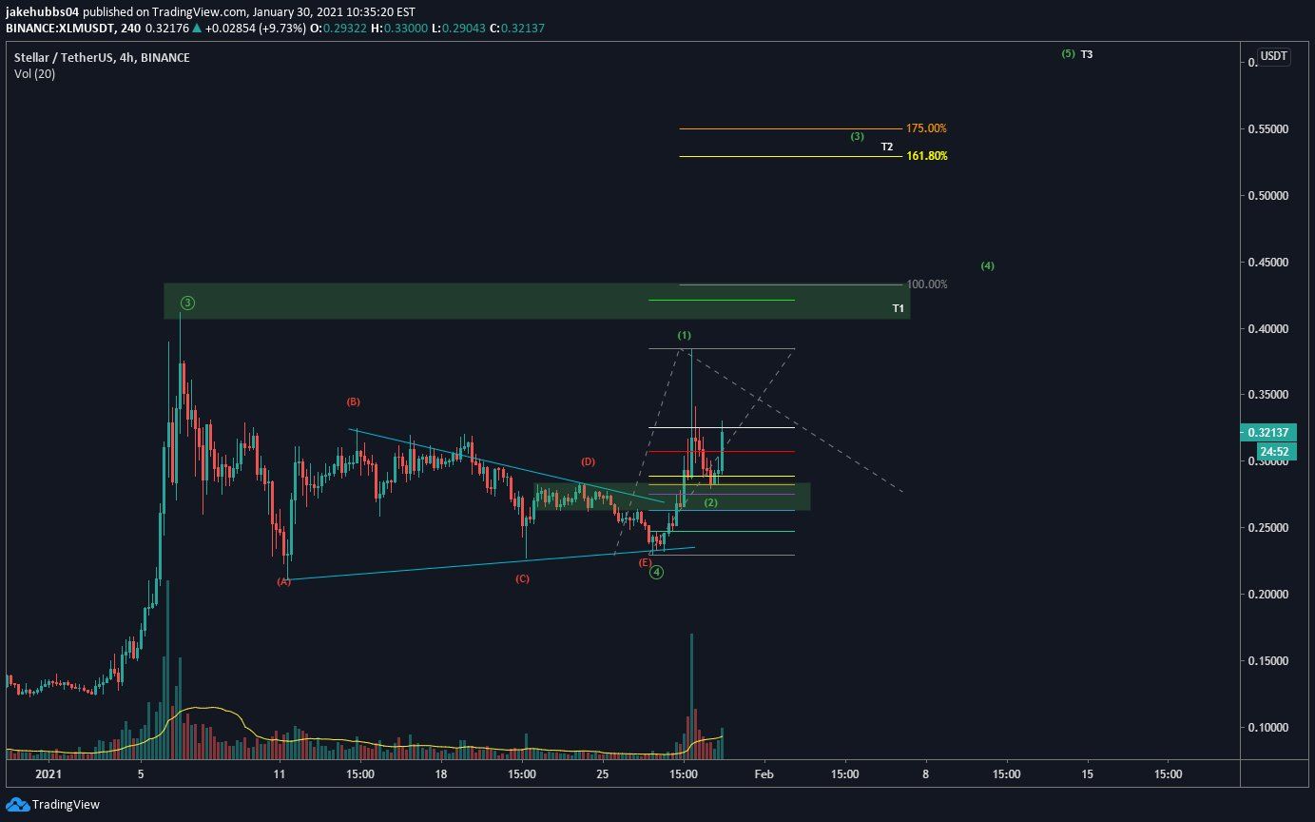The width and height of the screenshot is (1315, 822).
Task: Click the T2 target label
Action: pyautogui.click(x=886, y=147)
